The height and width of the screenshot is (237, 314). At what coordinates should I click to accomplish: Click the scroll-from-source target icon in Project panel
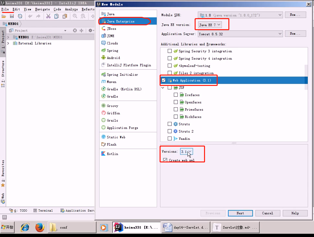pyautogui.click(x=75, y=30)
